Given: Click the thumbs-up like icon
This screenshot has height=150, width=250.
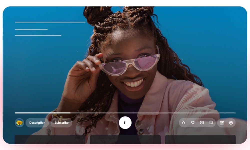Looking at the screenshot, I should point(183,123).
